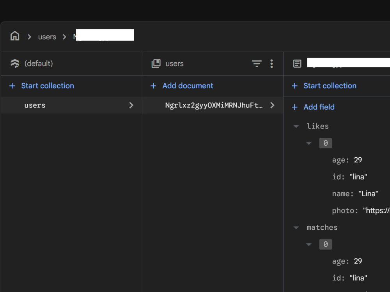
Task: Click id: "lina" under matches
Action: pos(349,278)
